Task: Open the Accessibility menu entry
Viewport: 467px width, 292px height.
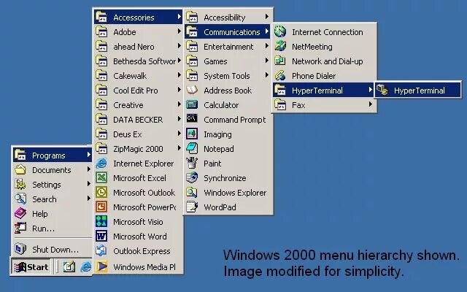Action: [228, 17]
